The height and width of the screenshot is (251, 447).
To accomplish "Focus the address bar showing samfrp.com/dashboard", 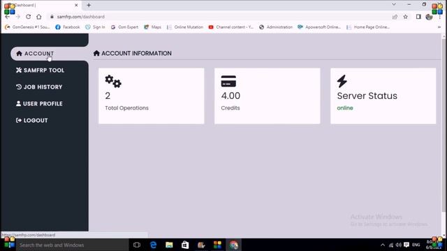I will (x=219, y=17).
